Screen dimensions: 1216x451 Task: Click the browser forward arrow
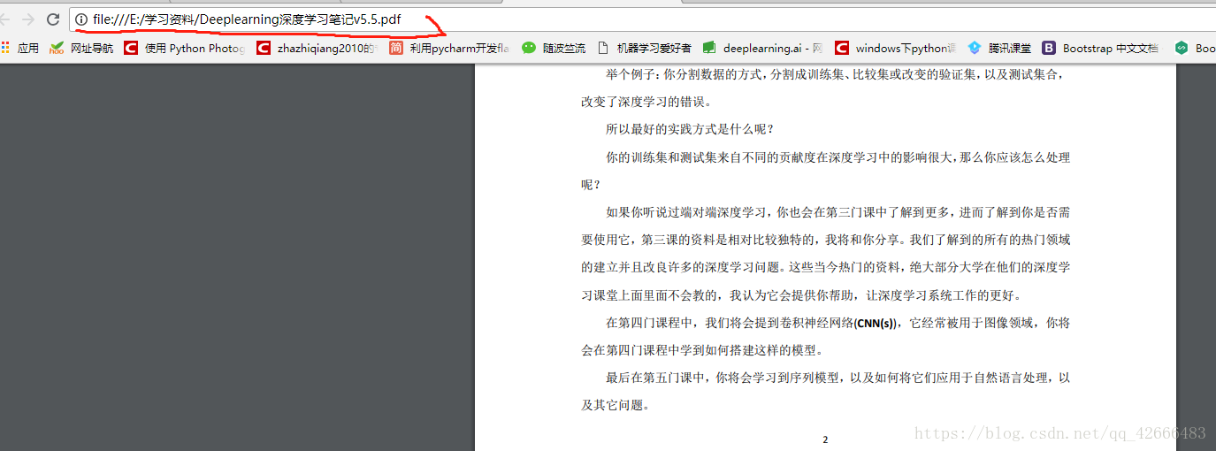[x=28, y=19]
